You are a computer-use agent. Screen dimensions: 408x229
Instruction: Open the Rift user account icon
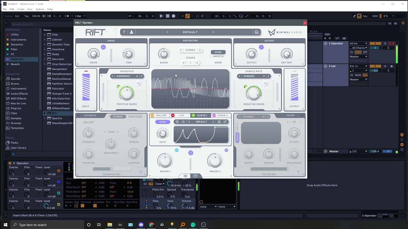131,32
